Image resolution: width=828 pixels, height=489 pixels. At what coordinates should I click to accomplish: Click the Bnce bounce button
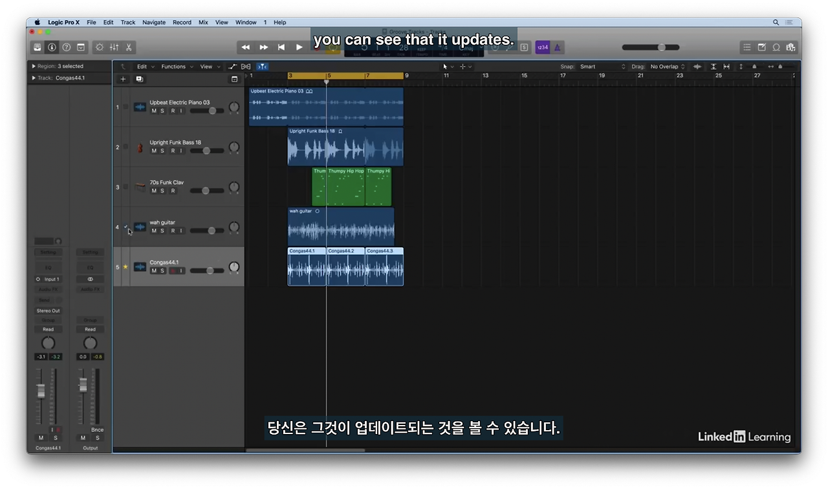[97, 429]
